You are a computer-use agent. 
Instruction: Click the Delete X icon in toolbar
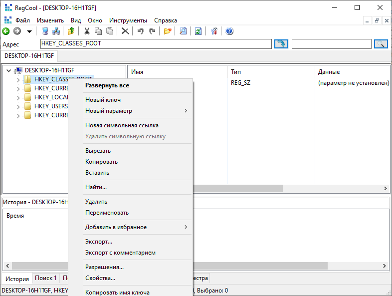pyautogui.click(x=125, y=31)
